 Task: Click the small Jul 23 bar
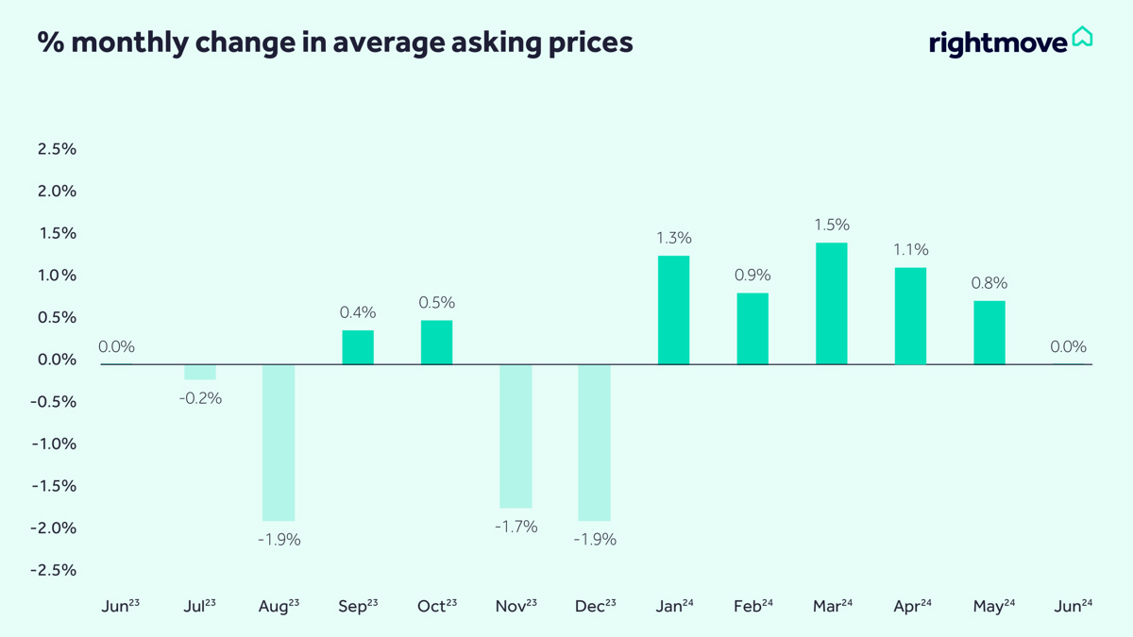click(x=200, y=372)
